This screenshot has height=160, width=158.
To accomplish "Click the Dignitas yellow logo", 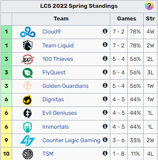I will [27, 100].
